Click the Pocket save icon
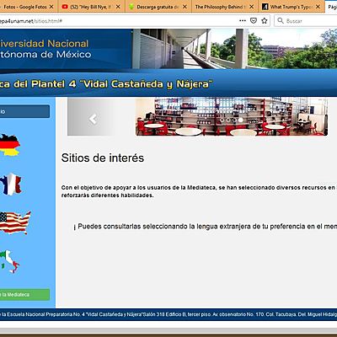Image resolution: width=337 pixels, height=337 pixels. 254,20
